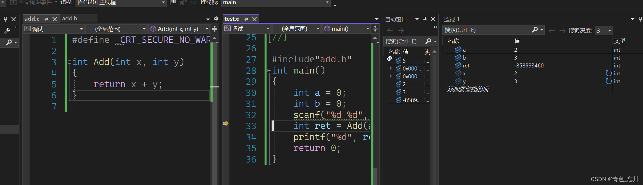Collapse the main function outline in test.c
The image size is (643, 185).
[269, 70]
